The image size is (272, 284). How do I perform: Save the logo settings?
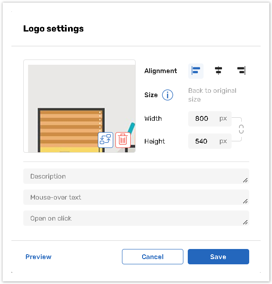coord(218,257)
